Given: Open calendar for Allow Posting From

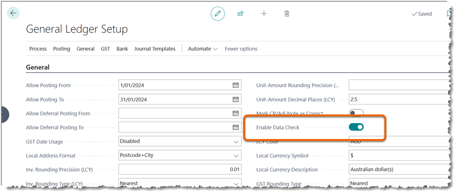Looking at the screenshot, I should pyautogui.click(x=235, y=85).
